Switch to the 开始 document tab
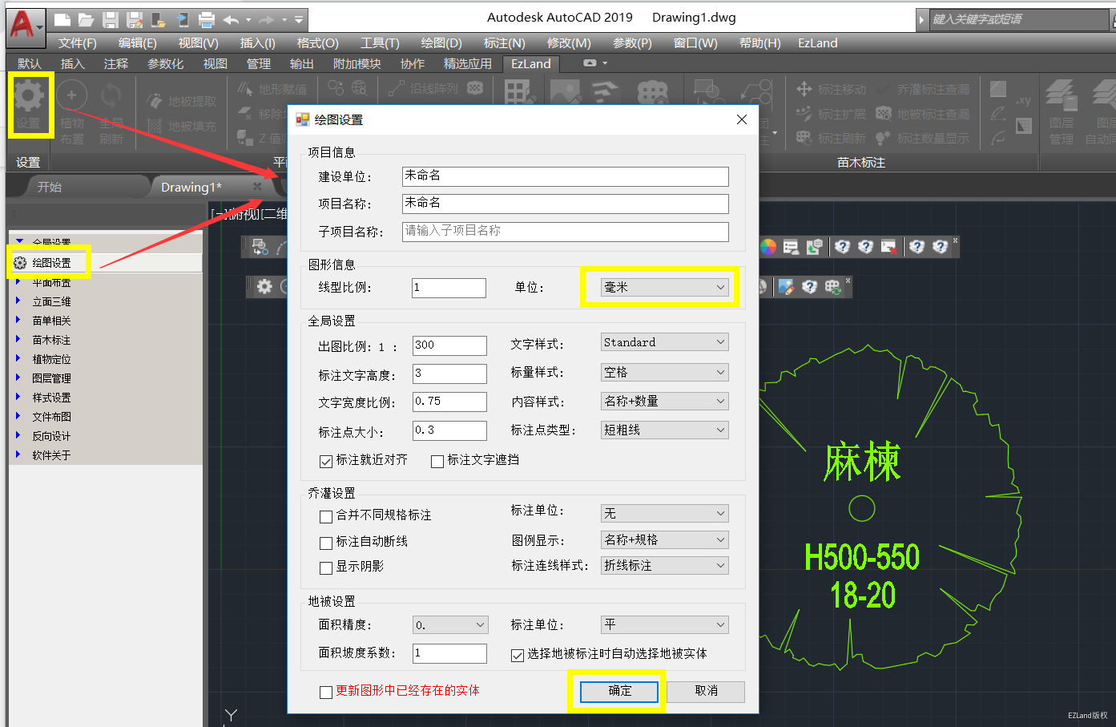The width and height of the screenshot is (1116, 727). pos(49,187)
